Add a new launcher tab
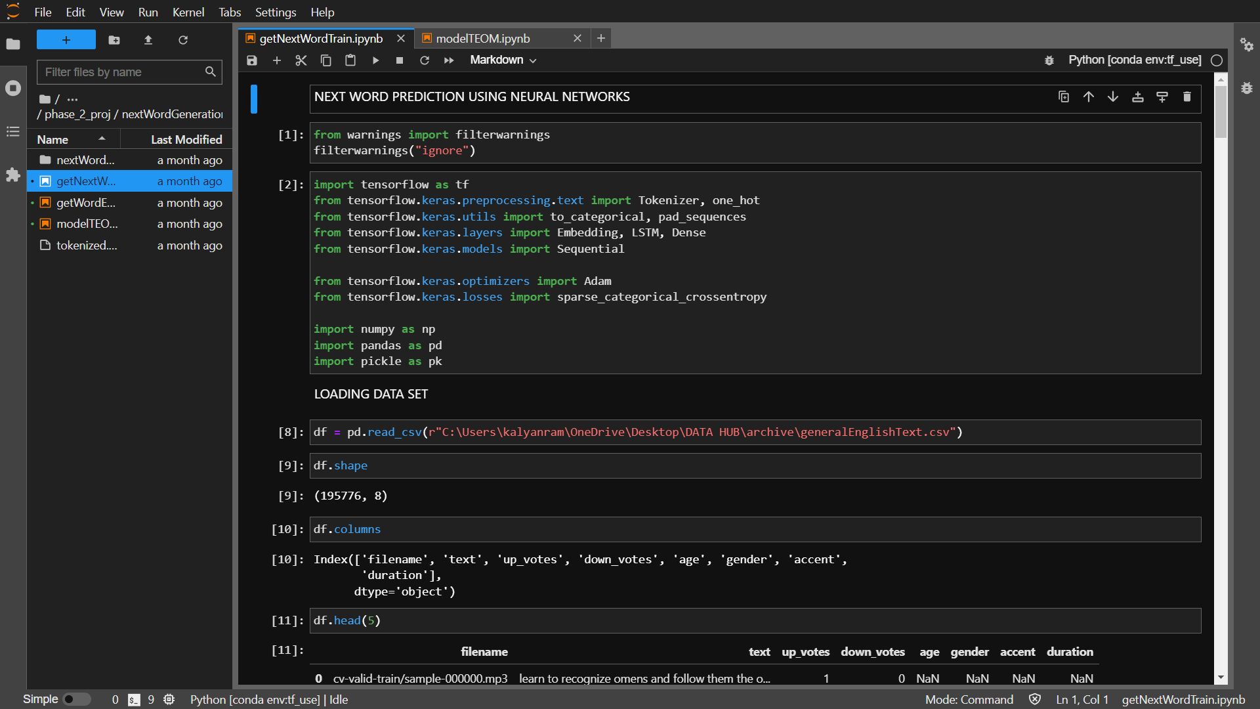 601,39
